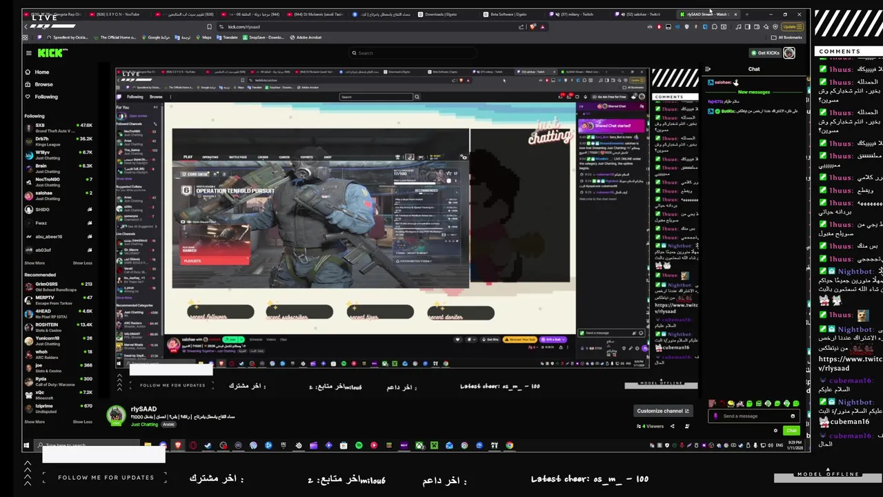Open the offline Fwaz channel
883x497 pixels.
pyautogui.click(x=59, y=223)
